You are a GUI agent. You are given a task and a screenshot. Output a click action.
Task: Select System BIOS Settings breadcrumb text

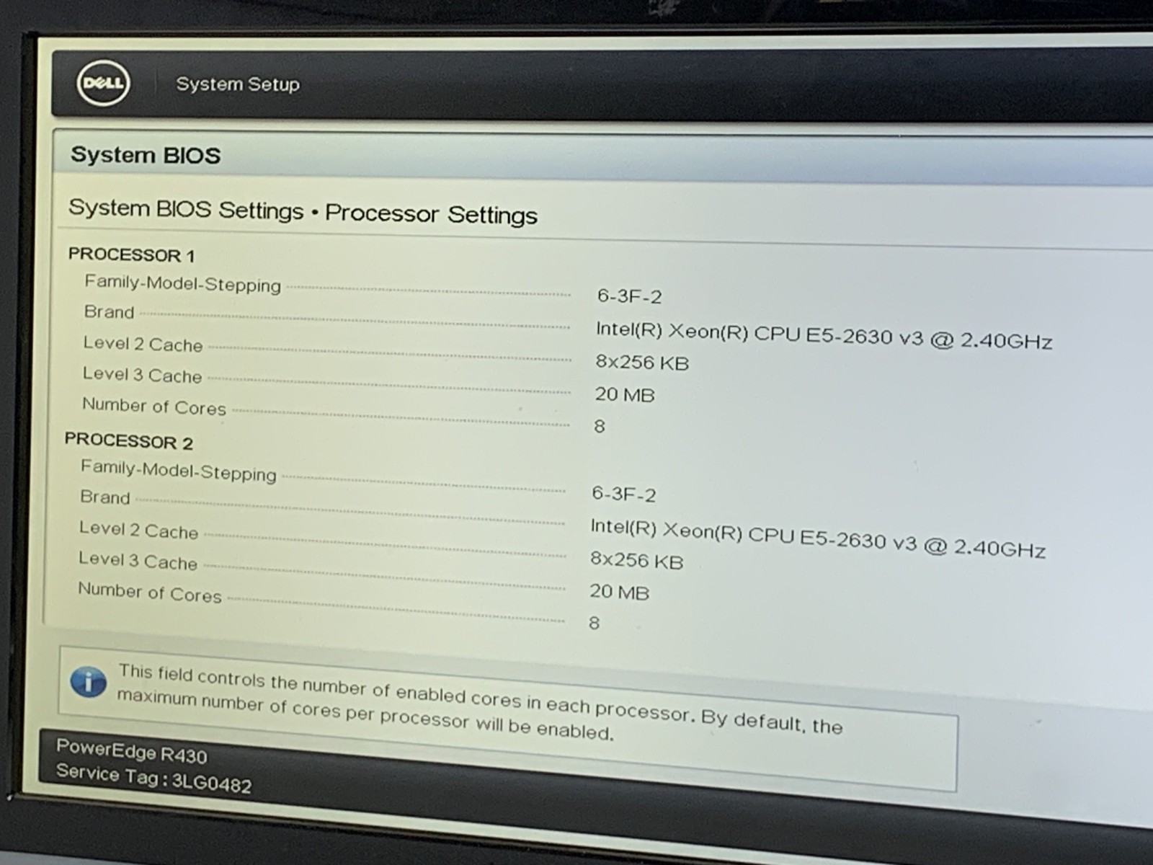[x=186, y=209]
